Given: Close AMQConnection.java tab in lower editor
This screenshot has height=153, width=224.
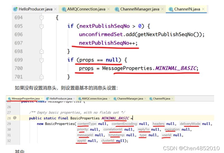Looking at the screenshot, I should pyautogui.click(x=109, y=99).
